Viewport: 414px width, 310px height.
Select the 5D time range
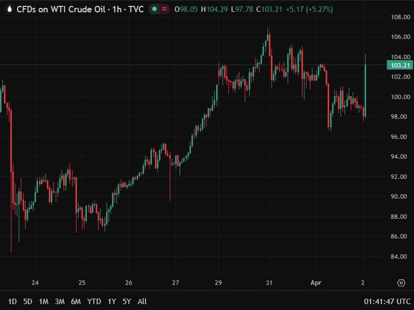(28, 302)
